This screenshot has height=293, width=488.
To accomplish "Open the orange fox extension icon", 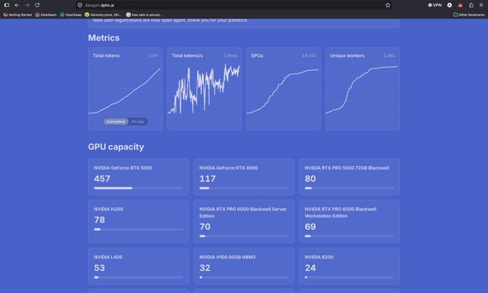I will click(x=460, y=5).
